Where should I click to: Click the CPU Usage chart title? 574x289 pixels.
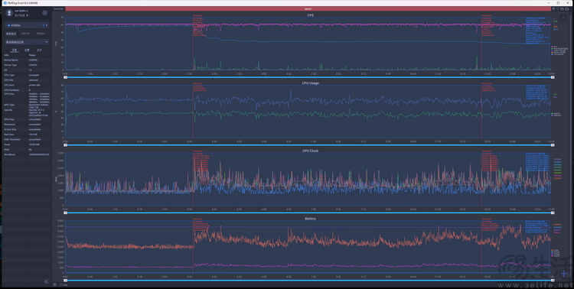click(x=310, y=83)
